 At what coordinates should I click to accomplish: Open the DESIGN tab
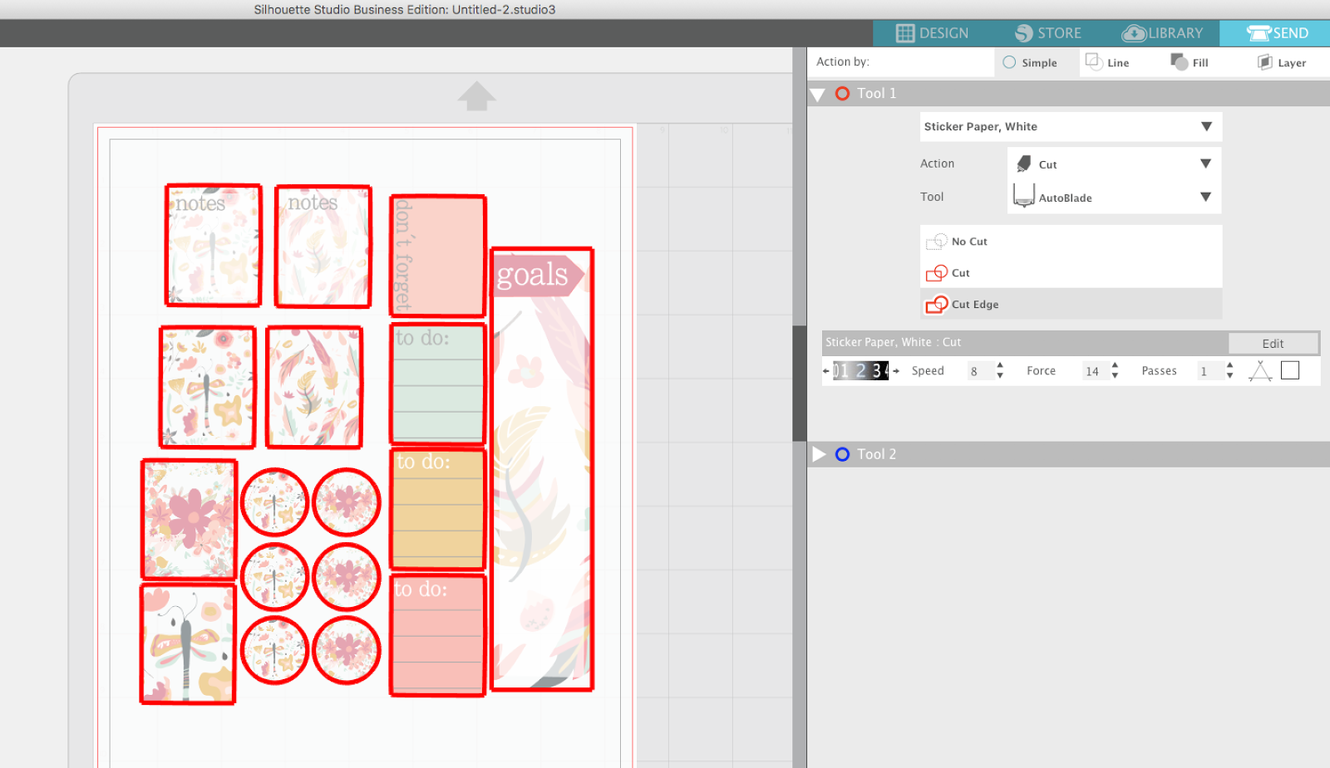tap(932, 33)
